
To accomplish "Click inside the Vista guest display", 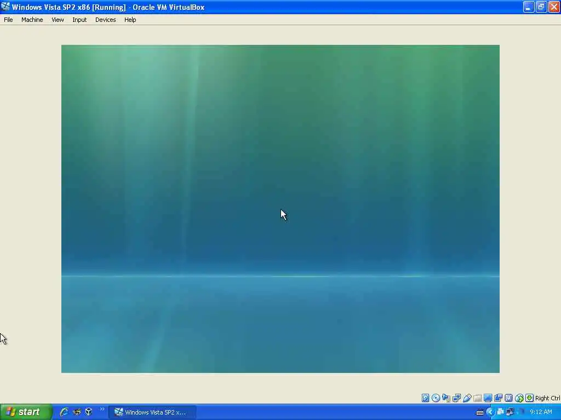I will [280, 209].
